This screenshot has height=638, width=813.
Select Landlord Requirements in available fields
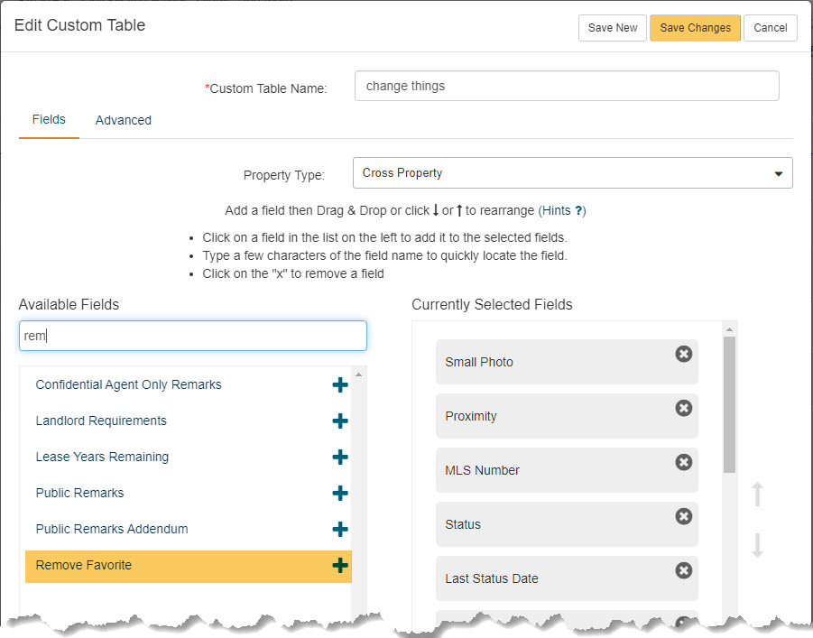[101, 421]
